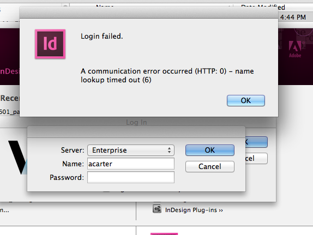Image resolution: width=313 pixels, height=235 pixels.
Task: Dismiss the Login failed alert with OK
Action: point(246,100)
